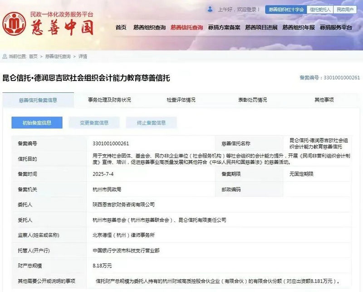Select the 慈善组织/红十字会 login tab
This screenshot has width=363, height=292.
coord(286,10)
